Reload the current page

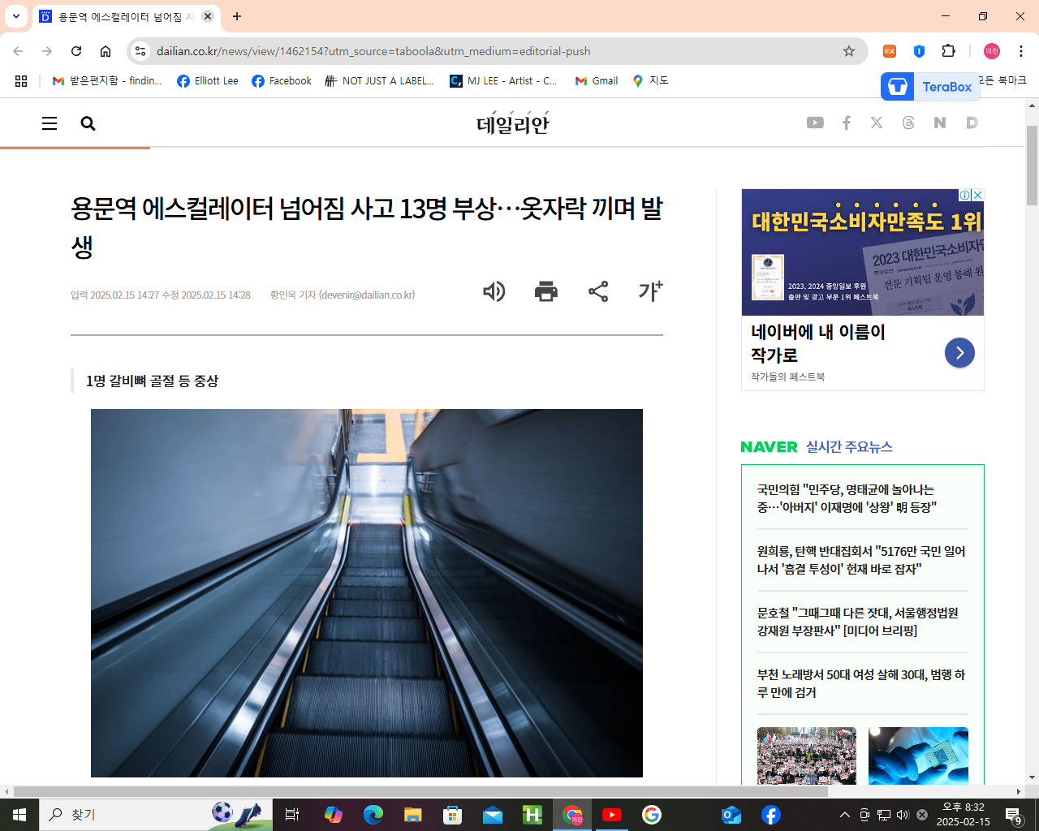click(76, 51)
